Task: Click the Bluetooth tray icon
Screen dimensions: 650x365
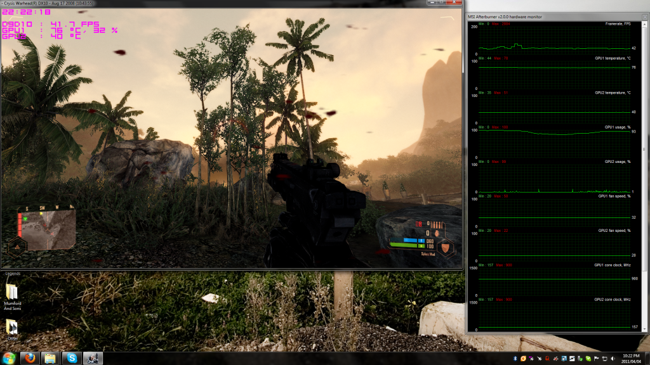Action: [x=515, y=359]
